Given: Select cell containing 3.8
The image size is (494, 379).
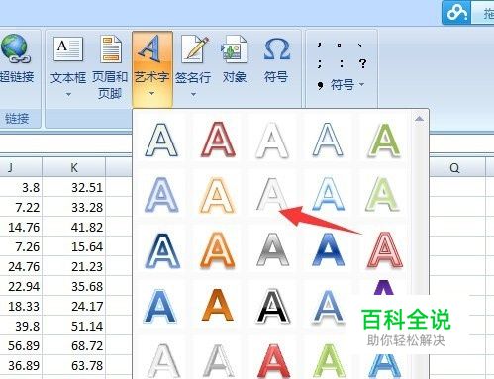Looking at the screenshot, I should 21,187.
